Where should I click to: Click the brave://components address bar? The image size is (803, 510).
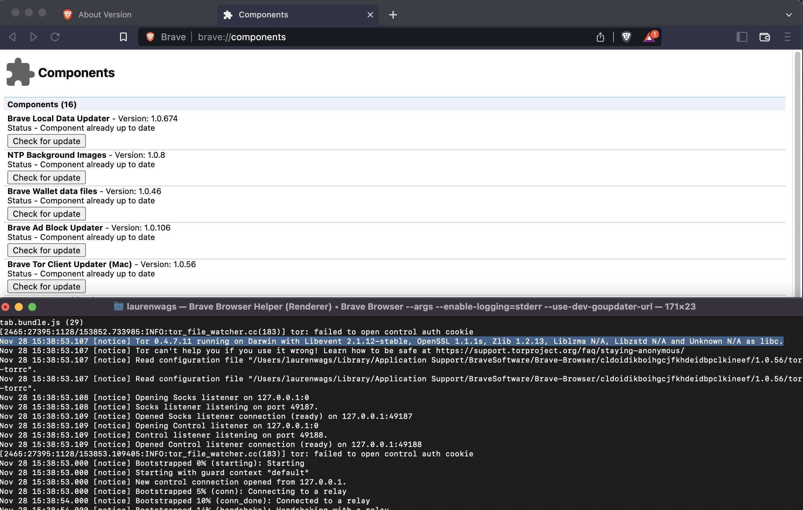point(242,37)
